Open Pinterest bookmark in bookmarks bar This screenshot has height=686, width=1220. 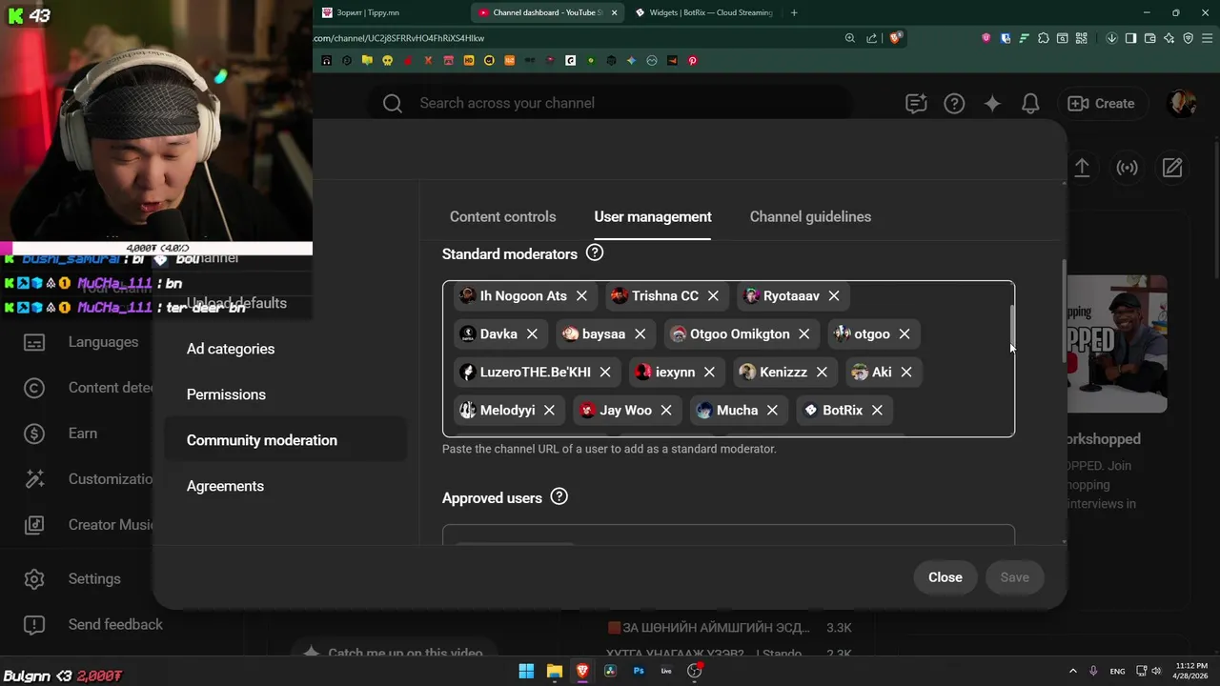[x=693, y=60]
